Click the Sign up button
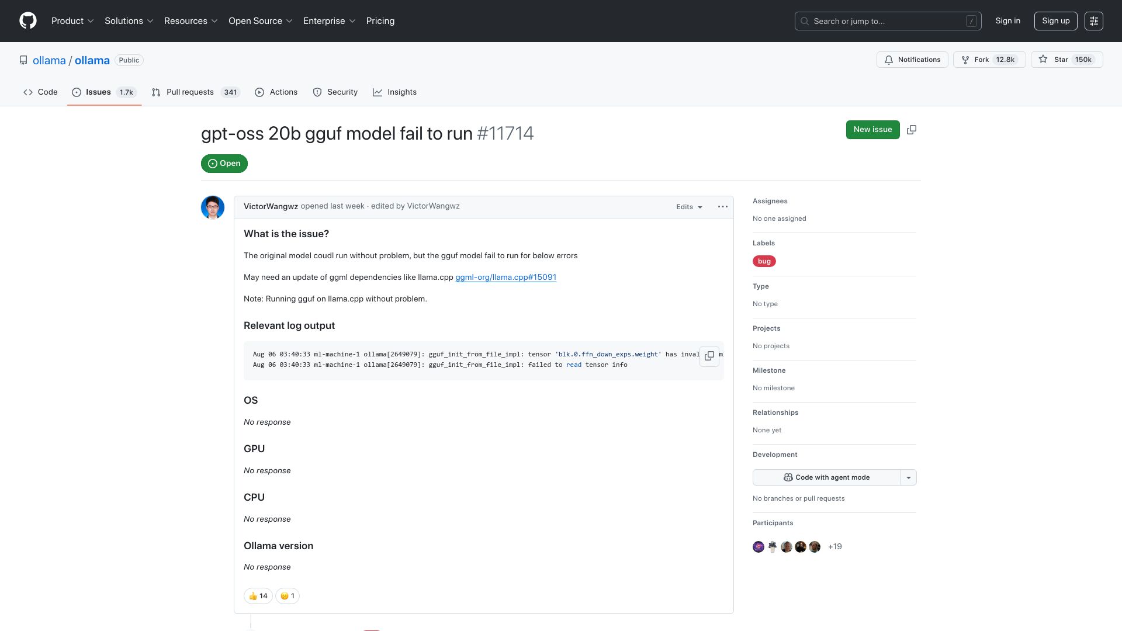Viewport: 1122px width, 631px height. 1056,21
